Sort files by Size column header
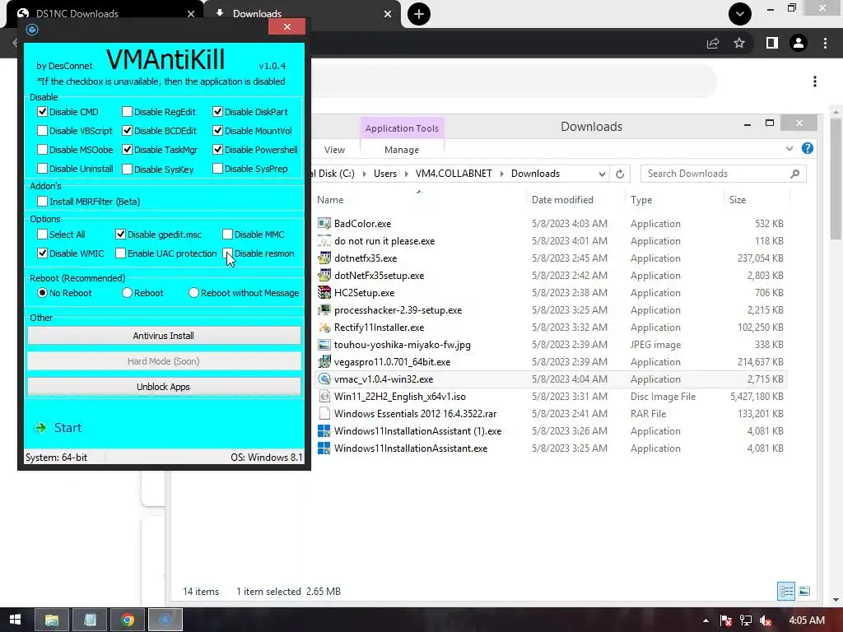This screenshot has height=632, width=843. click(x=737, y=200)
